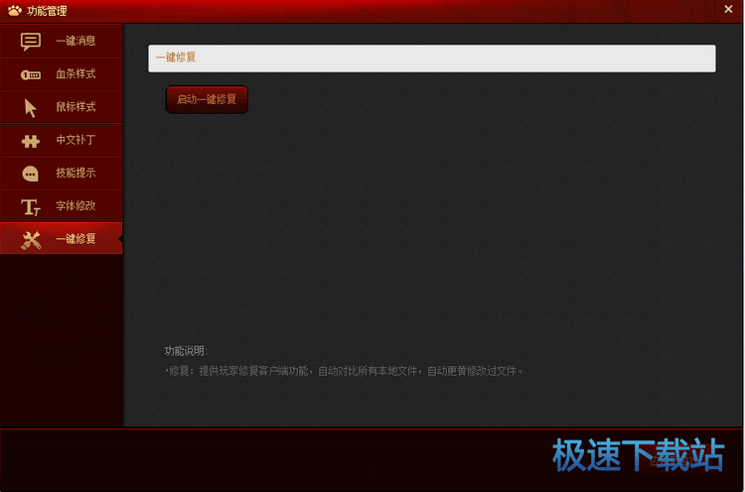Click the 一键修复 header bar
The image size is (745, 492).
coord(432,59)
